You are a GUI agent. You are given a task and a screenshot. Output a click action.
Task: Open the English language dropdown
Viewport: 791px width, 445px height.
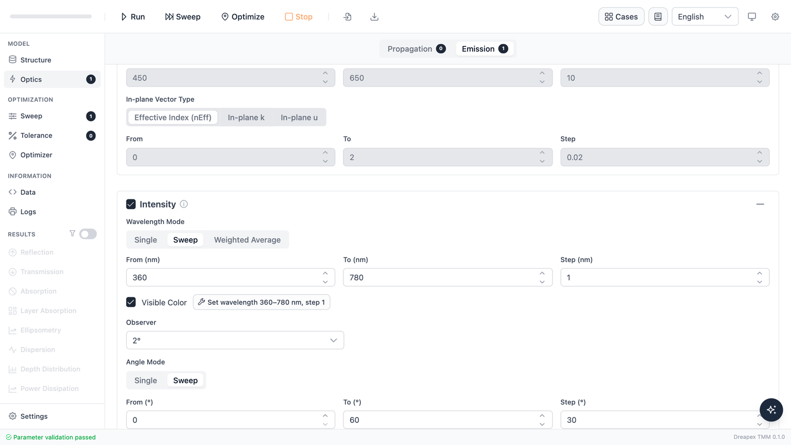705,16
